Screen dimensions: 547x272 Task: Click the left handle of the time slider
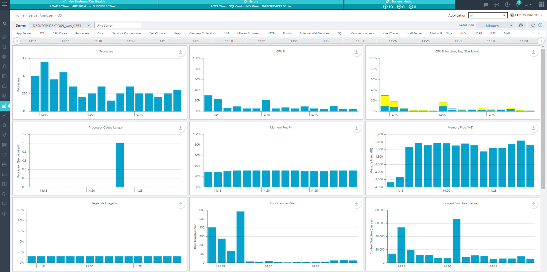(17, 41)
